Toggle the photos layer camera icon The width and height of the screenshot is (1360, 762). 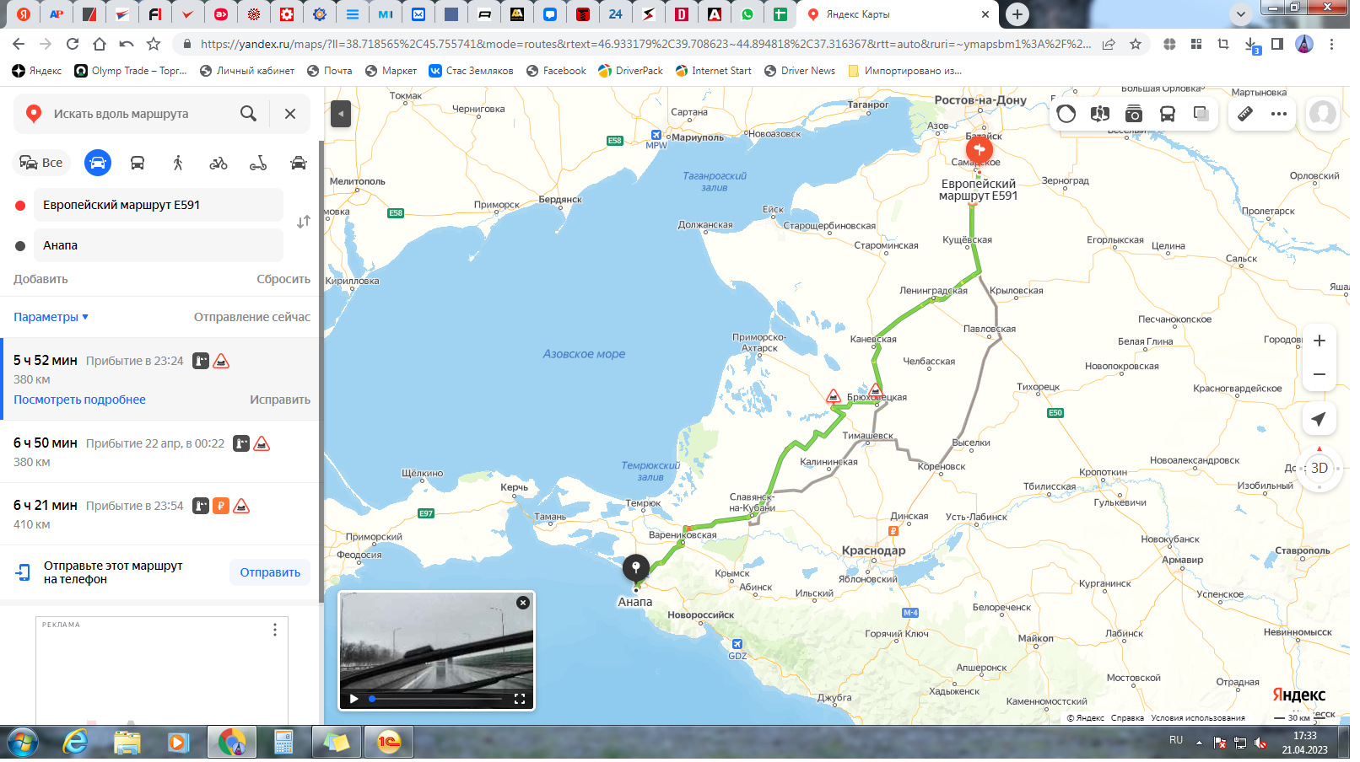tap(1134, 114)
